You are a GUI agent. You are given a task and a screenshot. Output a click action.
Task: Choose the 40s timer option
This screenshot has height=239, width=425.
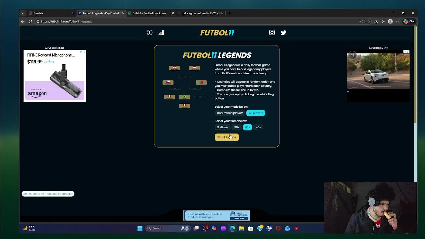(x=258, y=127)
